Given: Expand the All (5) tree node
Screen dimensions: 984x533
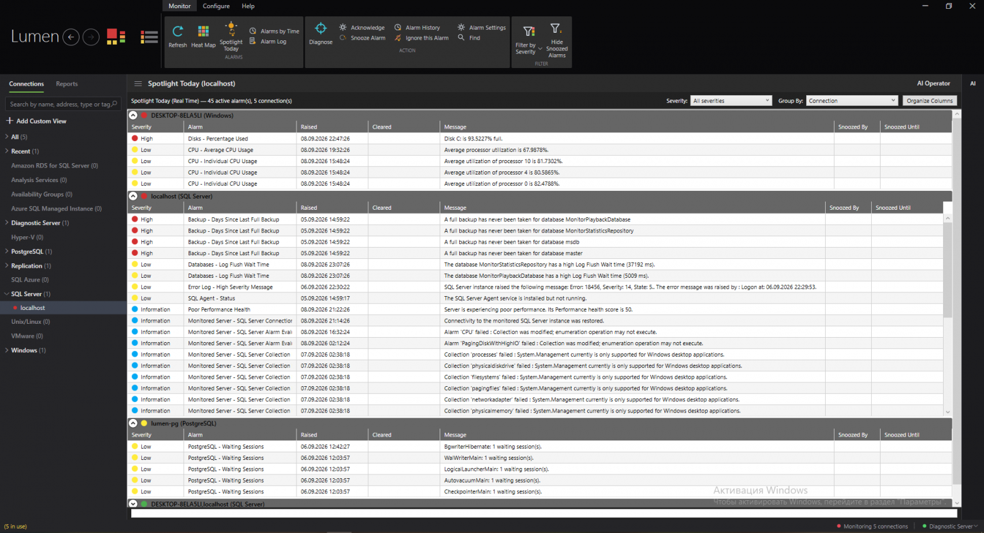Looking at the screenshot, I should click(7, 137).
